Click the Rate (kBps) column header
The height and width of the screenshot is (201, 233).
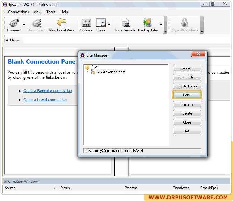tap(209, 188)
